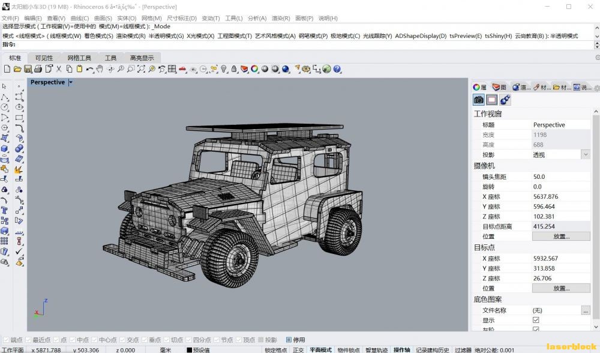
Task: Click the 指令 command input line
Action: [296, 45]
